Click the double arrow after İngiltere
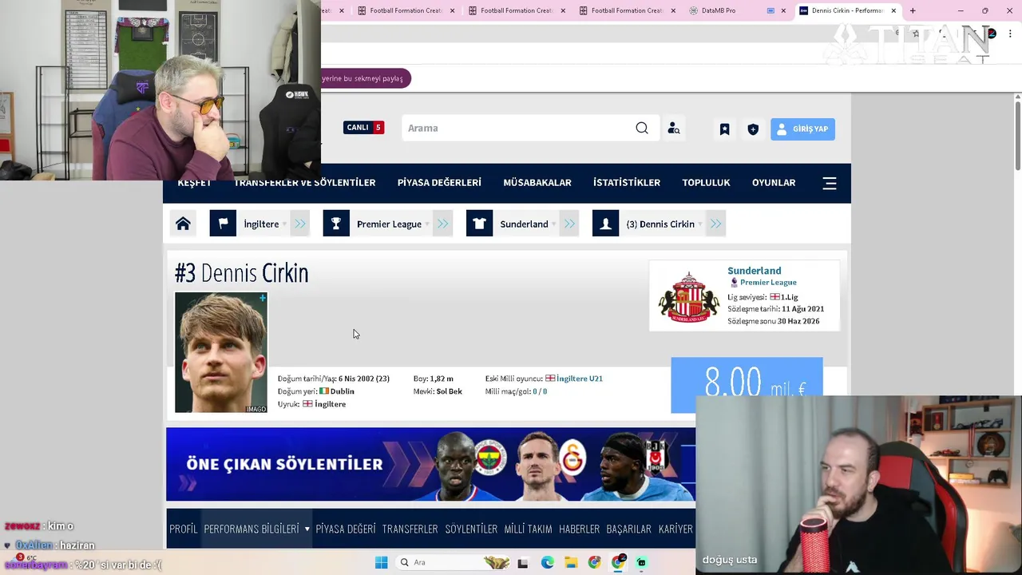The image size is (1022, 575). 300,224
